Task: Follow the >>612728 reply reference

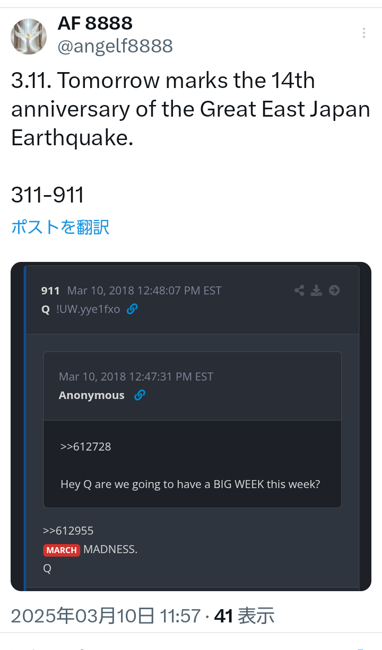Action: pyautogui.click(x=85, y=446)
